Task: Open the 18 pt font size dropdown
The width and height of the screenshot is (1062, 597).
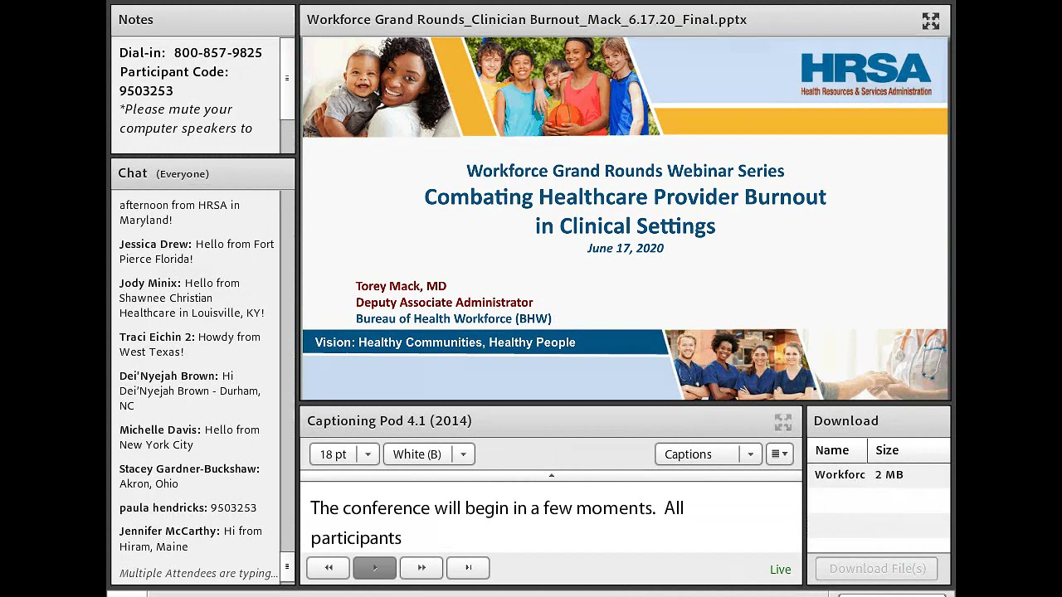Action: tap(344, 454)
